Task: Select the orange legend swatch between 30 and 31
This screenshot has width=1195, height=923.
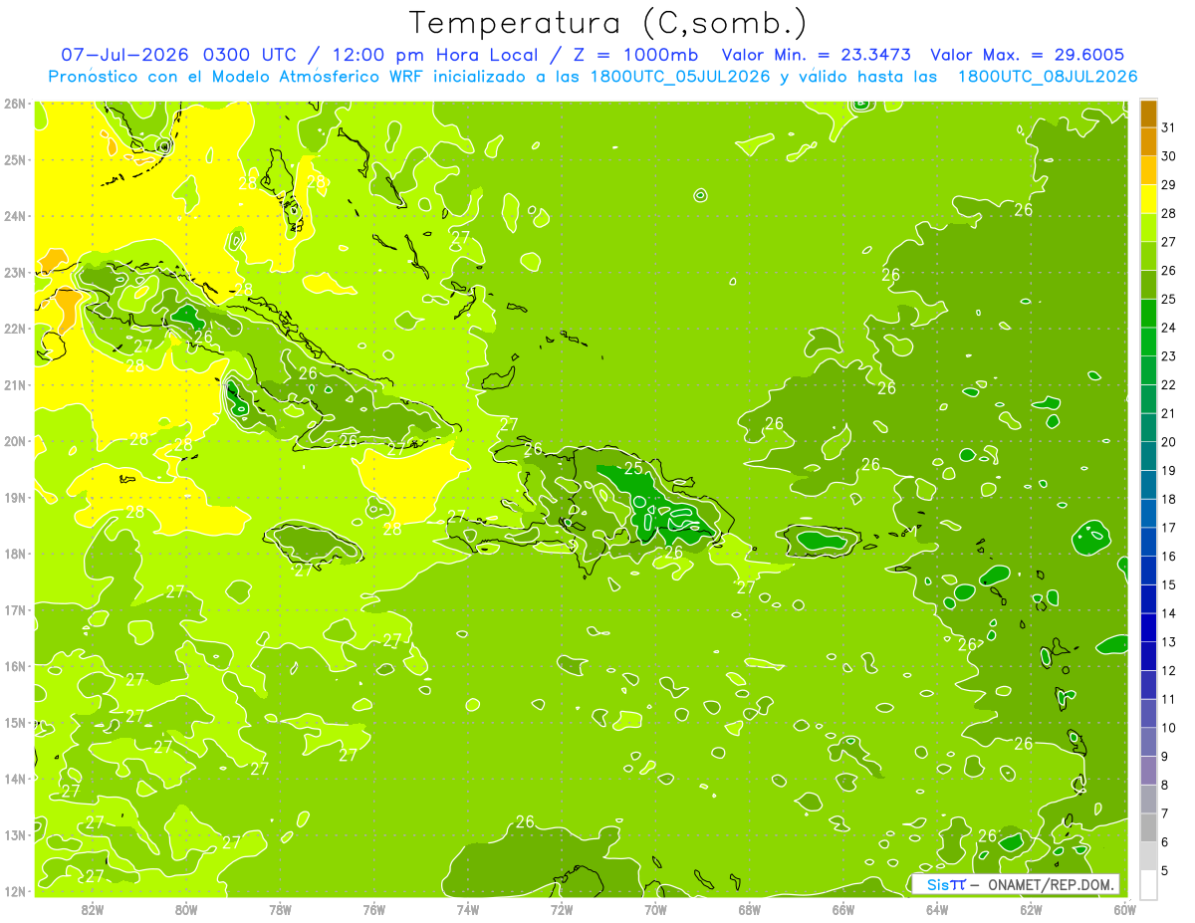Action: tap(1148, 141)
